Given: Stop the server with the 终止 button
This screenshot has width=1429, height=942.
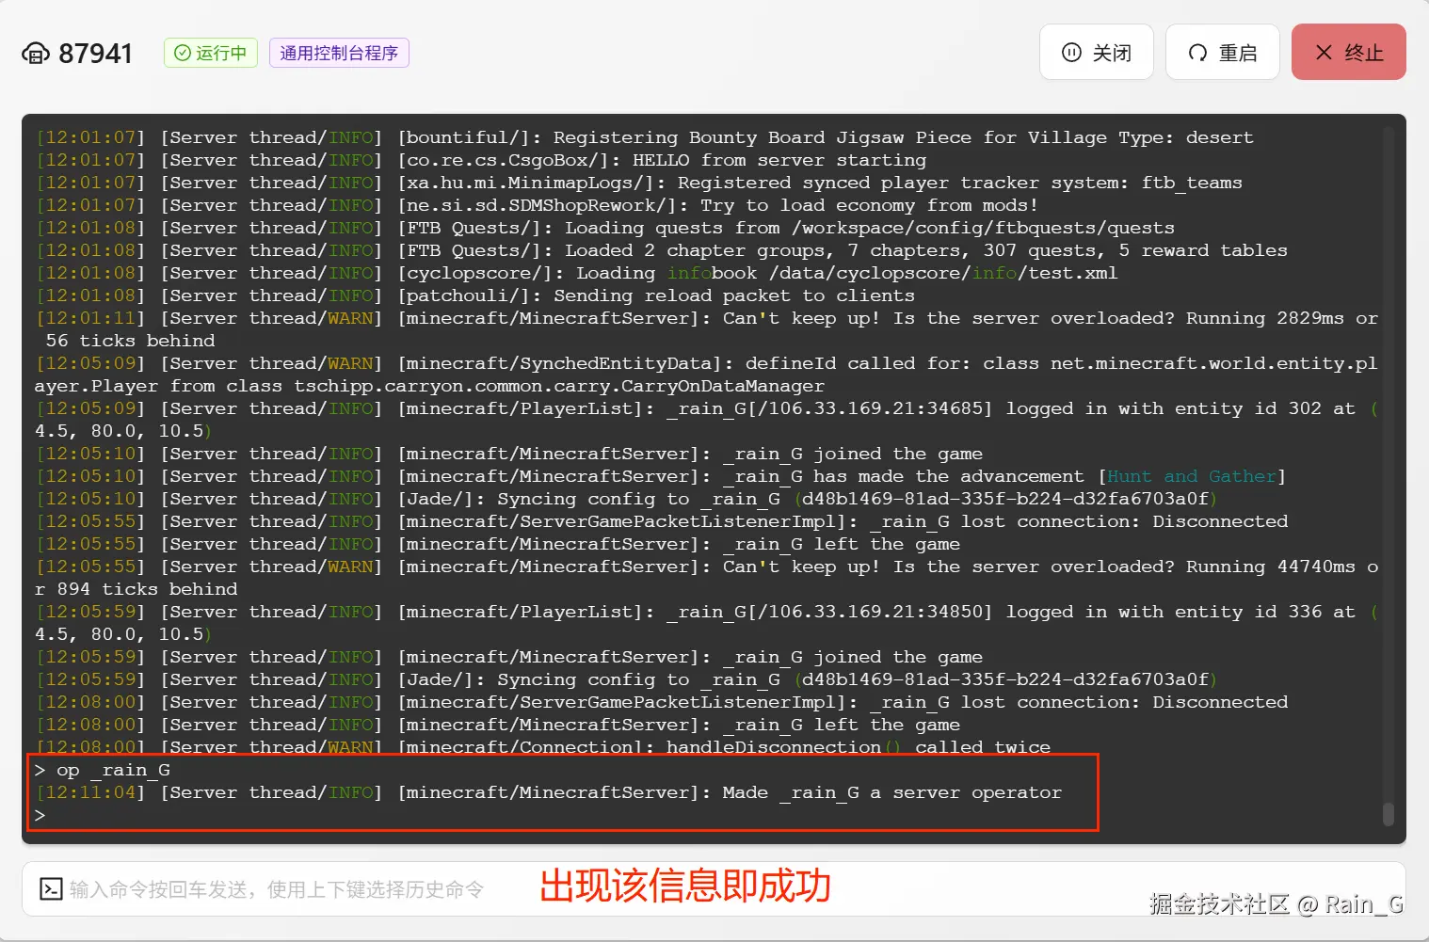Looking at the screenshot, I should tap(1348, 52).
